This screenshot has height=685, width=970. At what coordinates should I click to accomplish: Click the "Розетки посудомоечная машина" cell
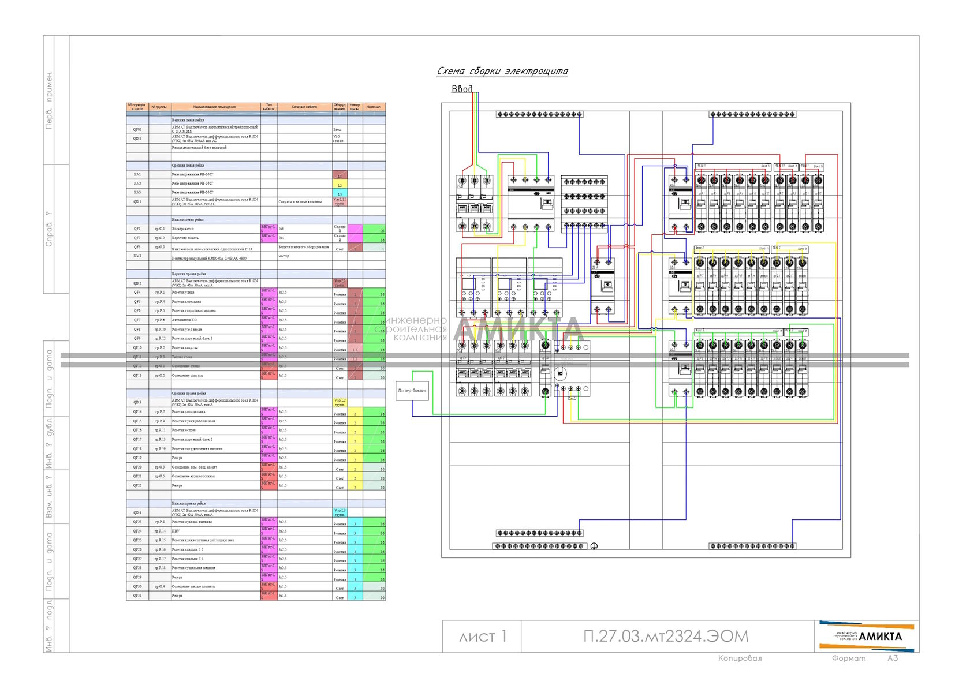215,449
